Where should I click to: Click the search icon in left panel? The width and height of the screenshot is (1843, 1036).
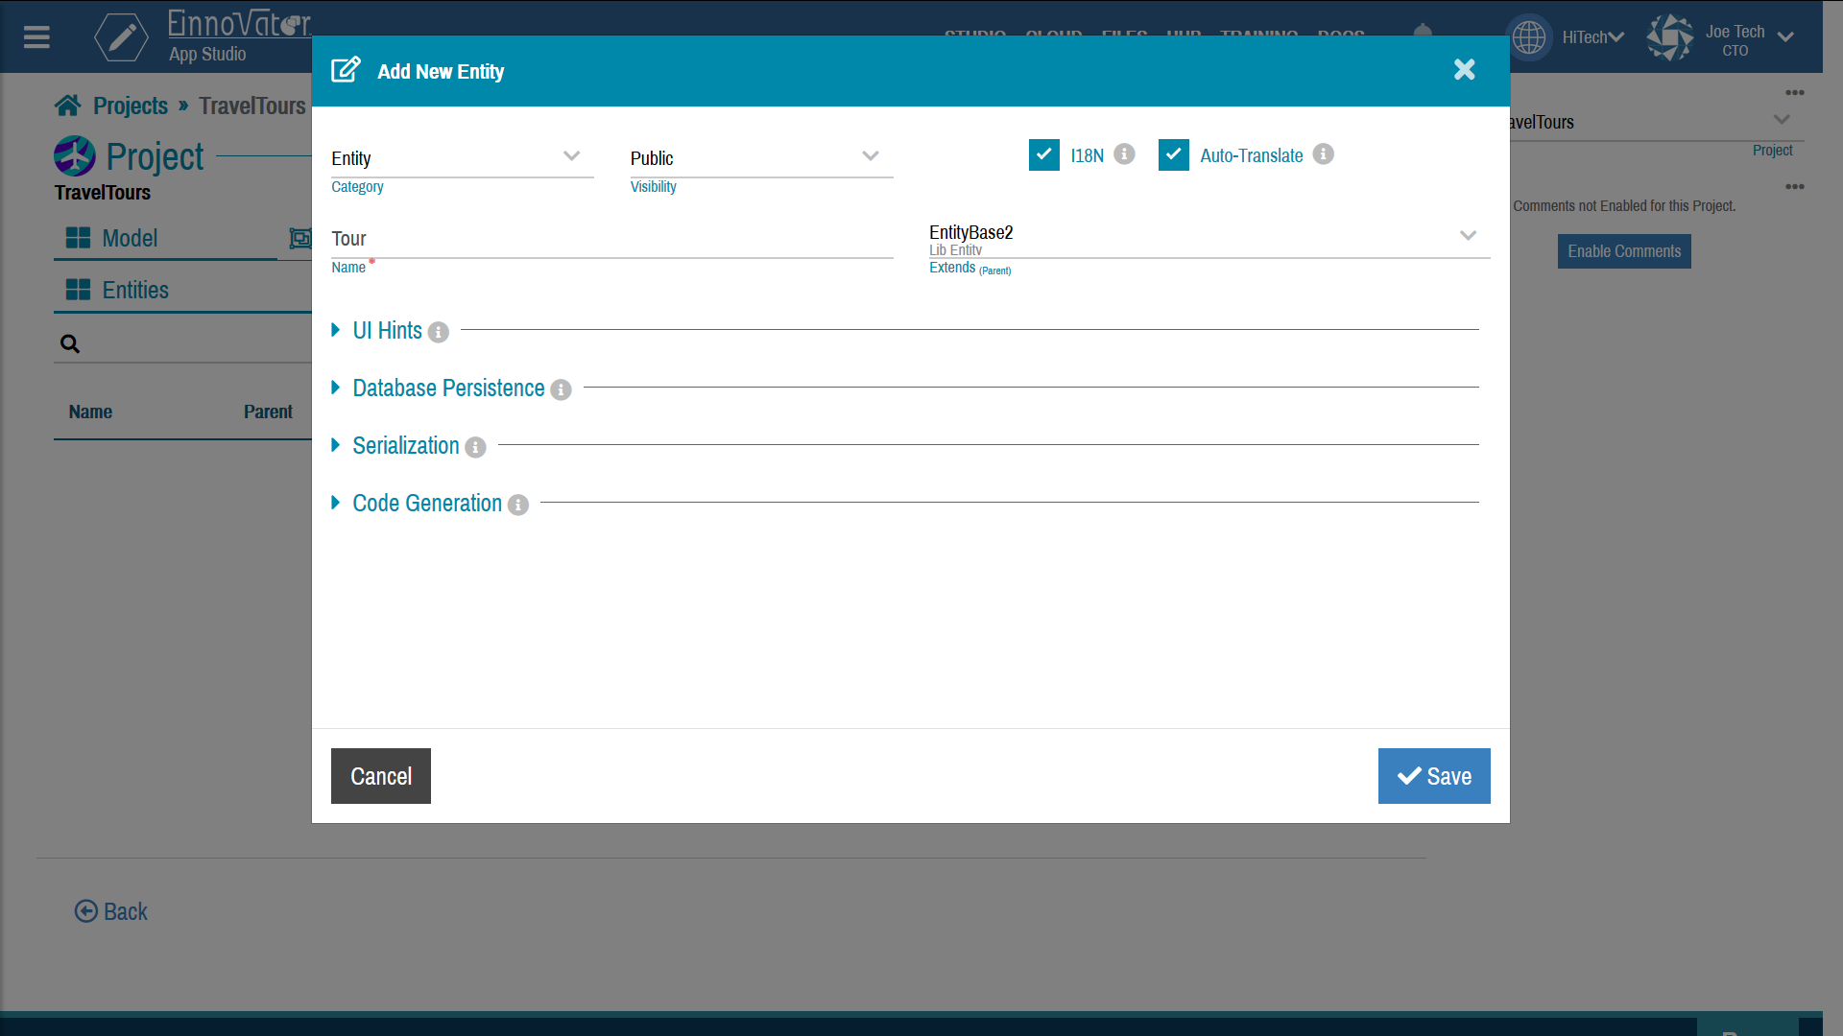point(68,341)
